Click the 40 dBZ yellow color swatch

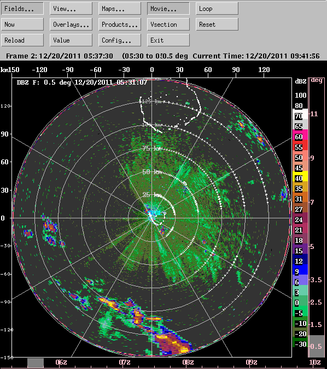(300, 176)
